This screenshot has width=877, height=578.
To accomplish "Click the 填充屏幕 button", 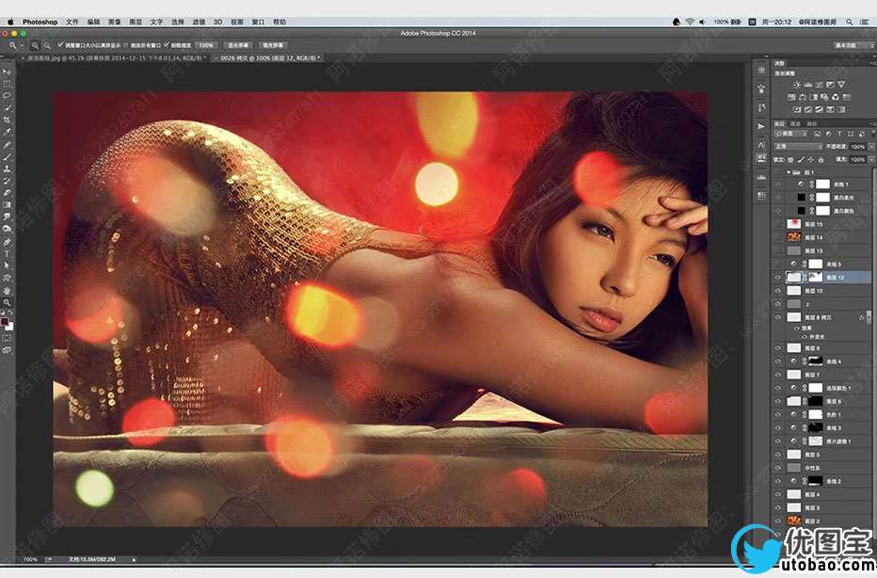I will (x=274, y=45).
